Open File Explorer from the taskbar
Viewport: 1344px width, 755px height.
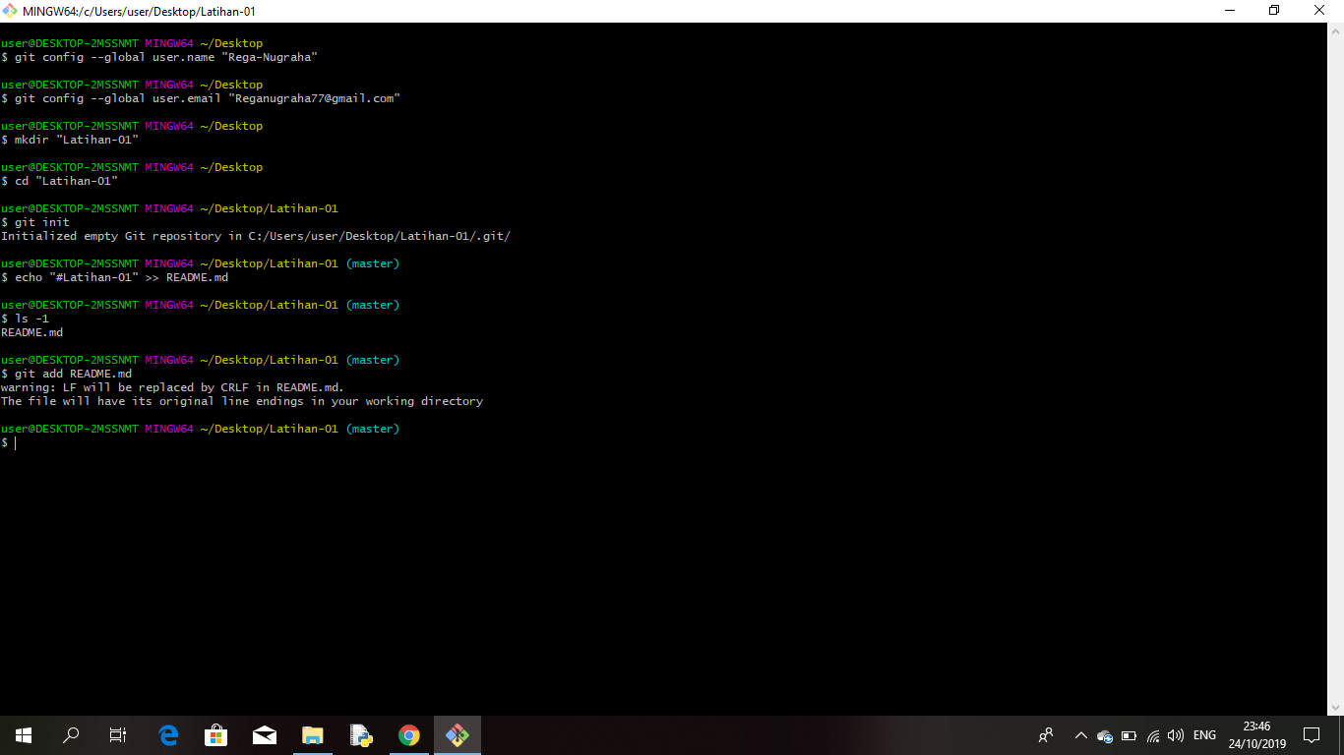tap(313, 734)
